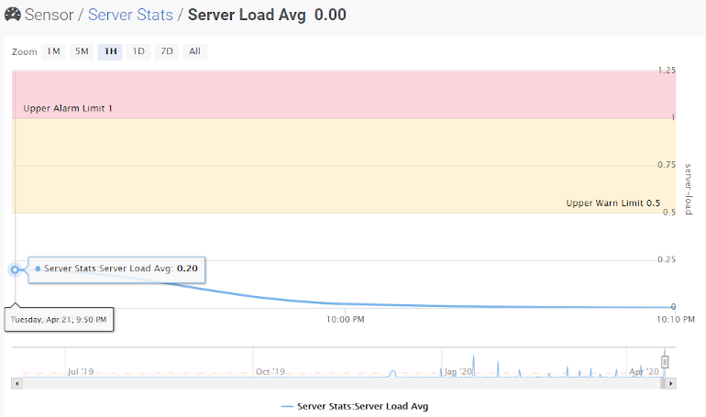Click the 10:00 PM x-axis label

click(x=346, y=319)
